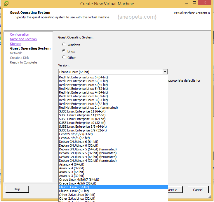Maximize the Create New Virtual Machine window
Screen dimensions: 214x202
click(194, 3)
